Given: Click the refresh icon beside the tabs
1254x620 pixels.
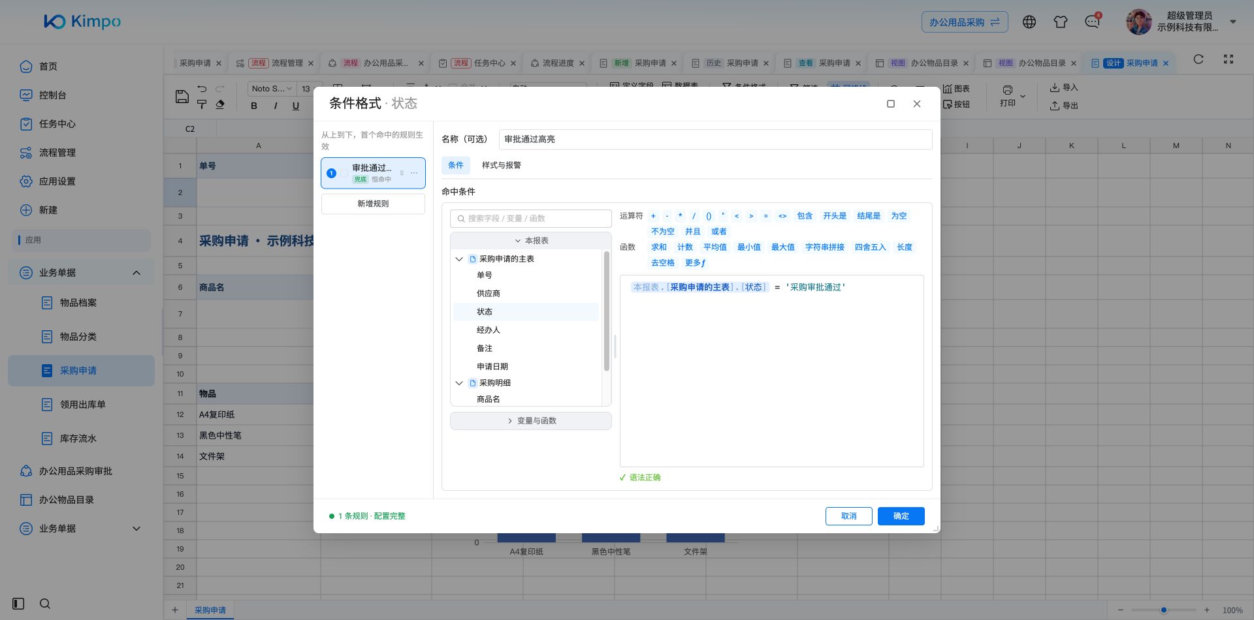Looking at the screenshot, I should point(1198,59).
